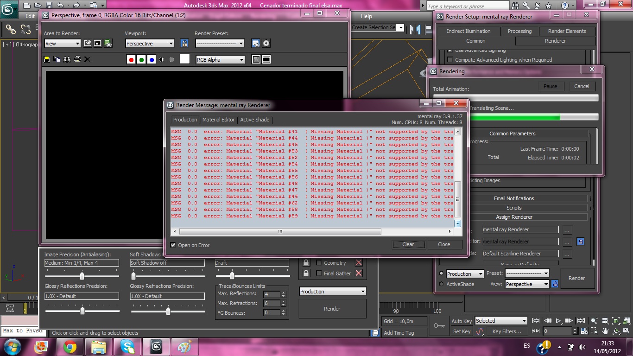This screenshot has width=633, height=356.
Task: Open file via quick access toolbar
Action: click(38, 5)
